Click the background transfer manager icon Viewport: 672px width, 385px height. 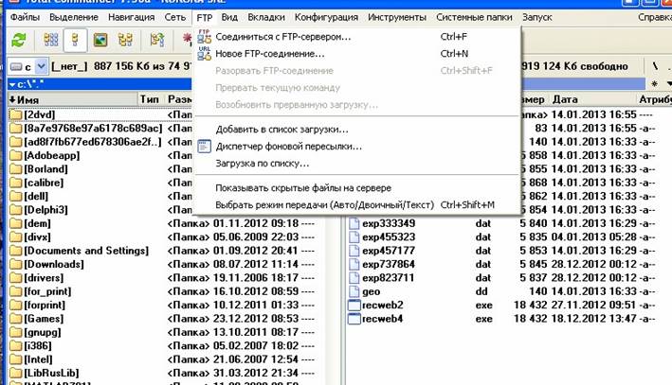click(204, 147)
